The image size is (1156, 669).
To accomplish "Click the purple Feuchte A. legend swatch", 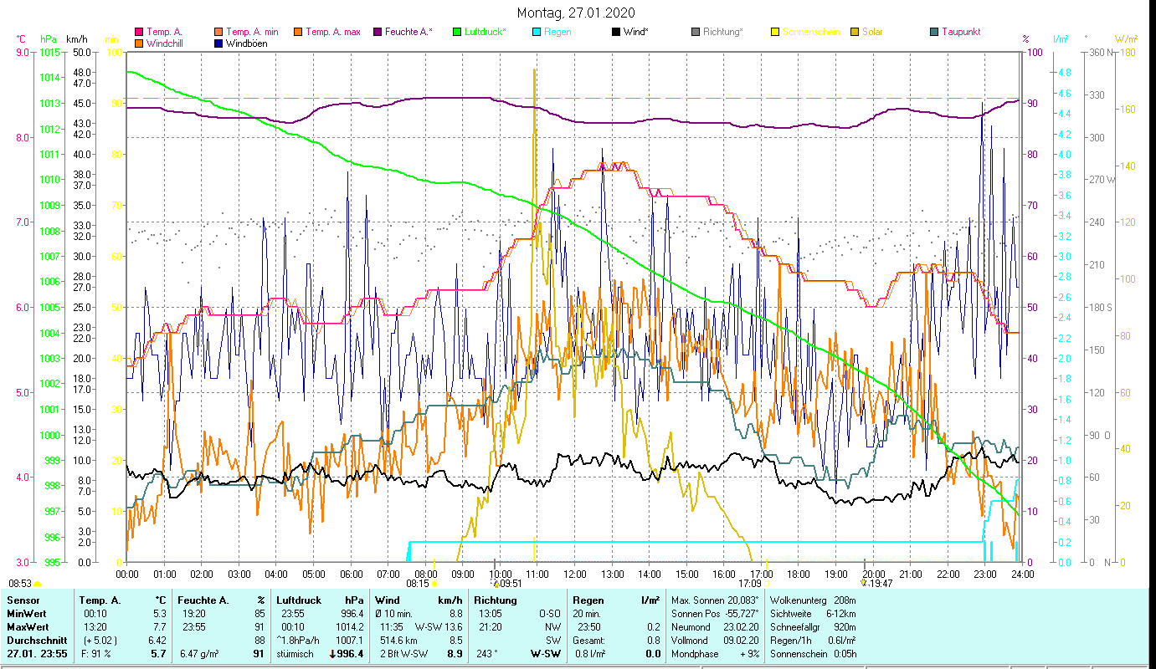I will point(378,33).
